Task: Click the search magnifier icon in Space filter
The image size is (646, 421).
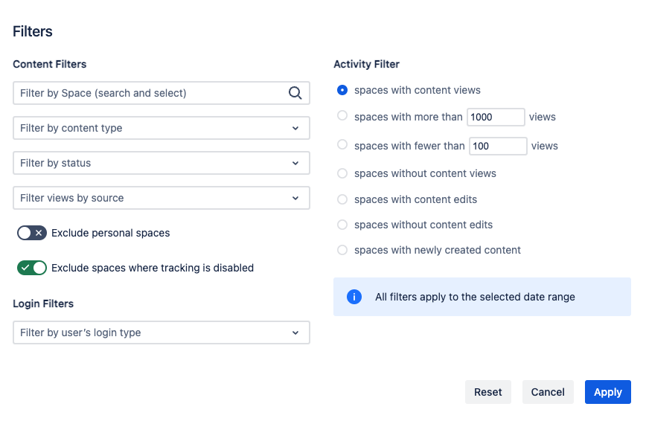Action: [295, 93]
